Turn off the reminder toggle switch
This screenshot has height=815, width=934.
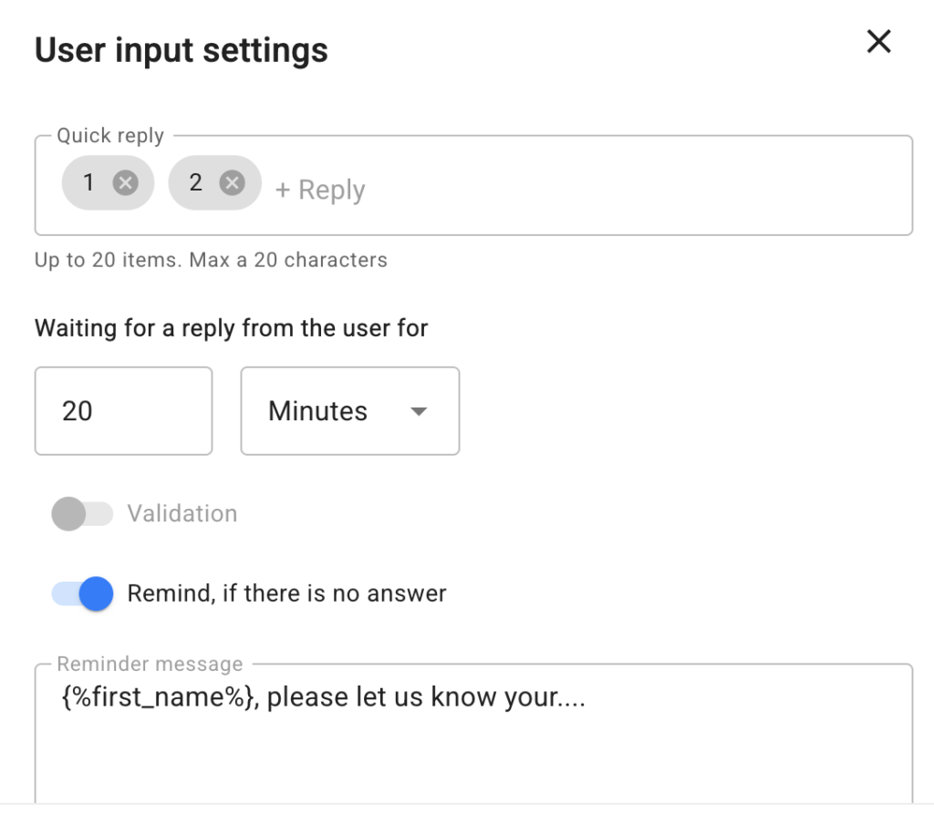coord(82,594)
